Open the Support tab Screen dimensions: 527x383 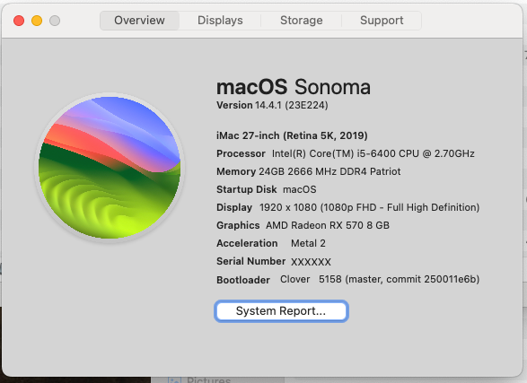(x=382, y=21)
